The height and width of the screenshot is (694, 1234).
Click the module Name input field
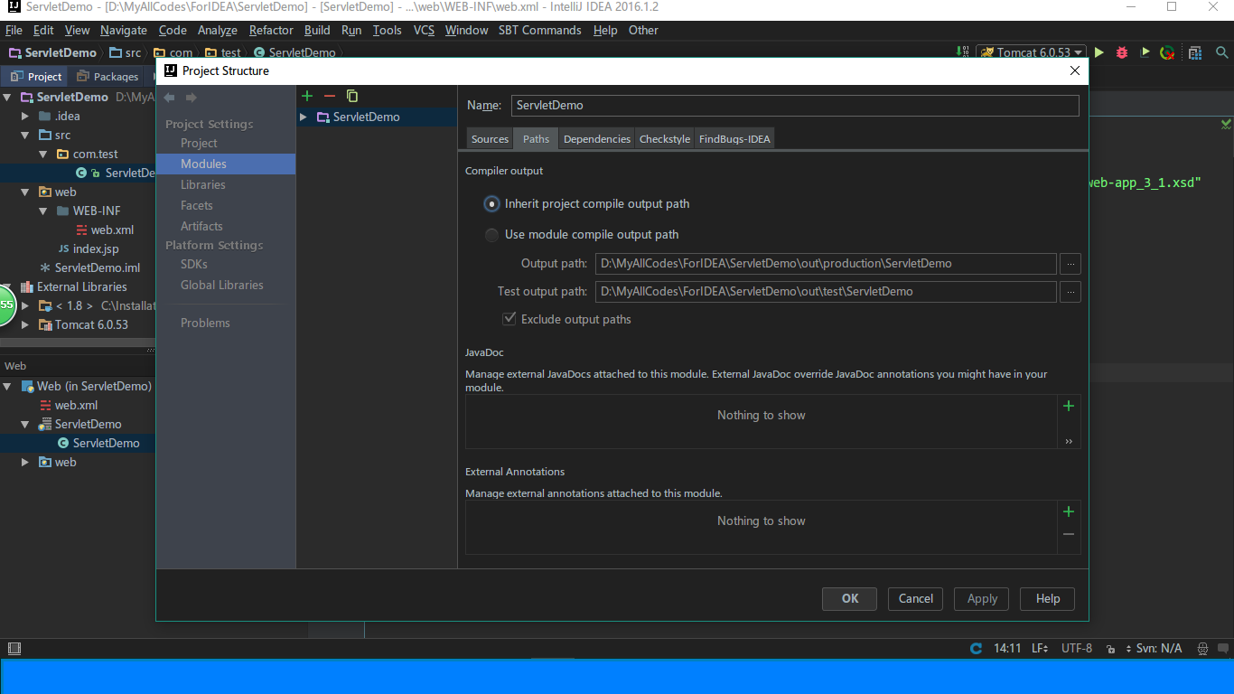(x=795, y=106)
